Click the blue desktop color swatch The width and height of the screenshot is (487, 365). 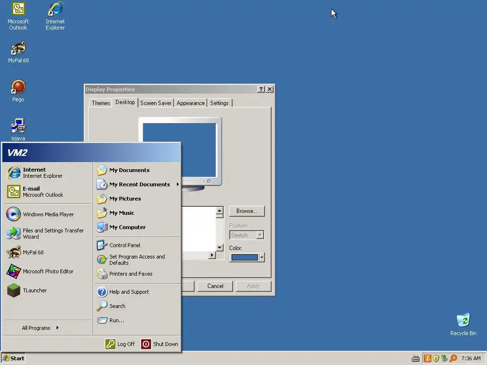tap(244, 257)
